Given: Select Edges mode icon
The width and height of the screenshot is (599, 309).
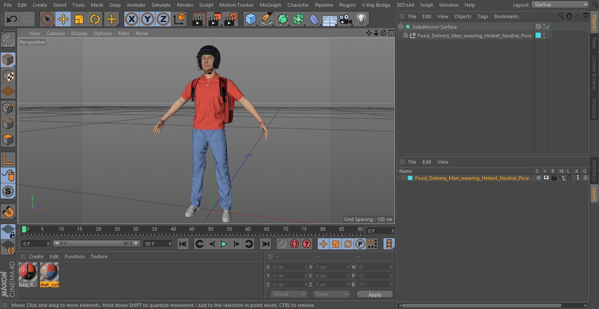Looking at the screenshot, I should coord(8,124).
